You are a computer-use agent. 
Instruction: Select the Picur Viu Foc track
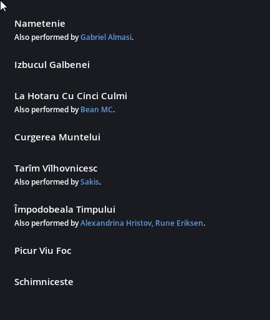coord(43,251)
